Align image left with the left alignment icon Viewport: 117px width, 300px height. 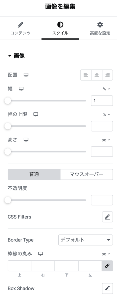(86, 75)
